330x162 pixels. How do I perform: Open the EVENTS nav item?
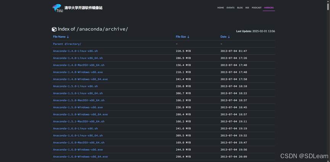tap(230, 8)
